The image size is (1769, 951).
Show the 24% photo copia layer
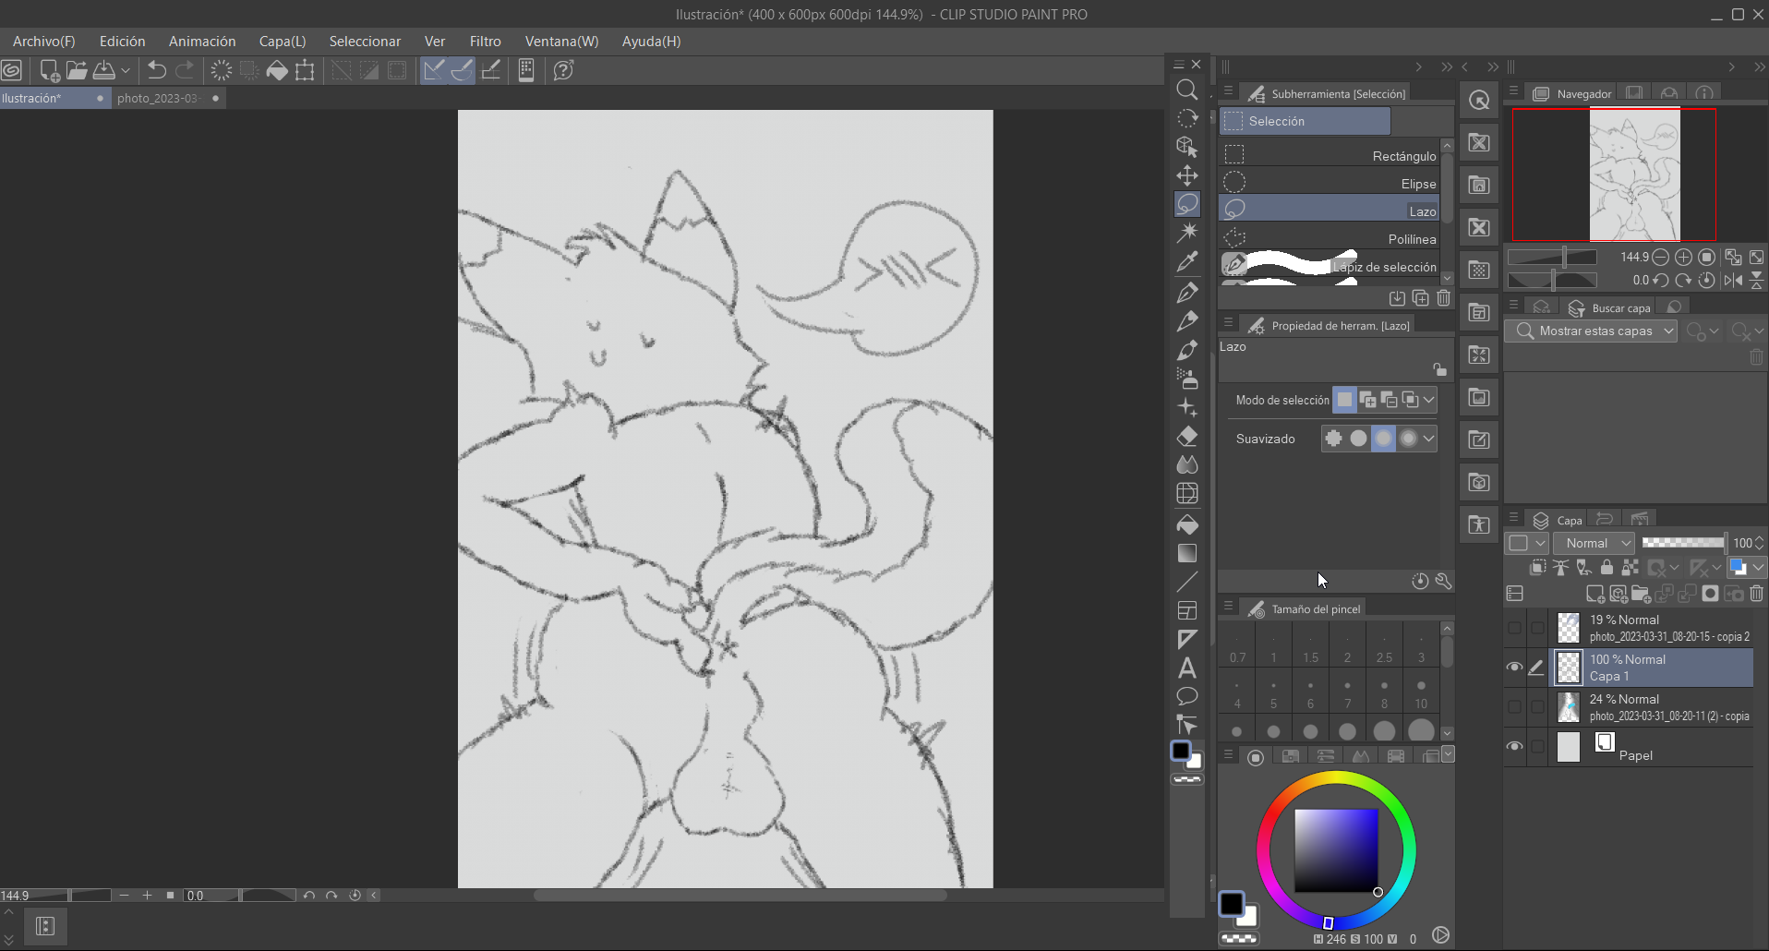point(1514,707)
